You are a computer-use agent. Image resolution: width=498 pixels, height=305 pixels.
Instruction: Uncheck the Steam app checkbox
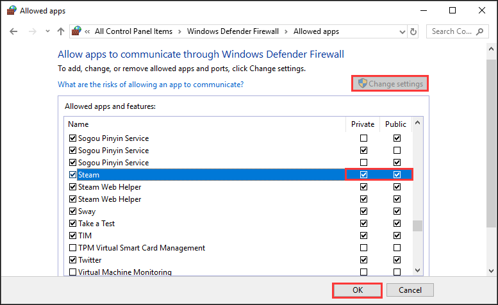tap(72, 174)
